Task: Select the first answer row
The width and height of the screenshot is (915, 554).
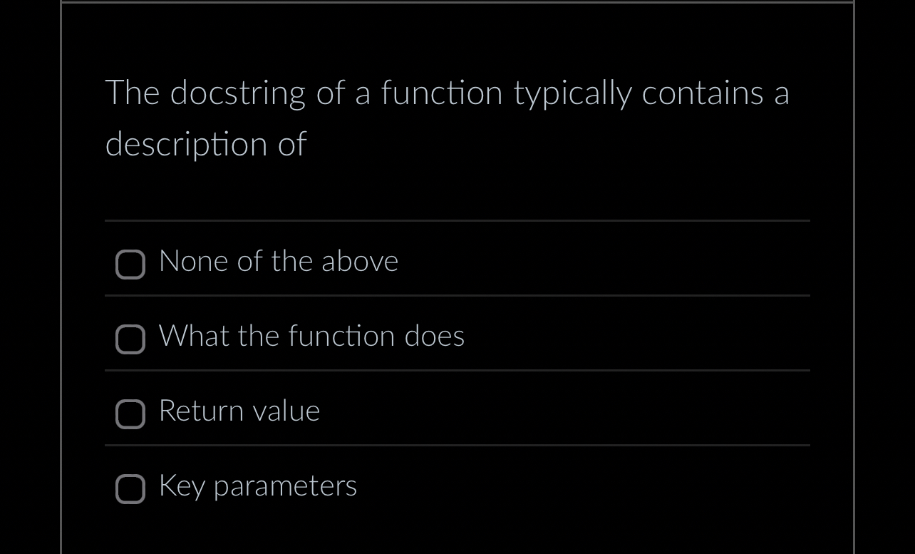Action: [x=457, y=262]
